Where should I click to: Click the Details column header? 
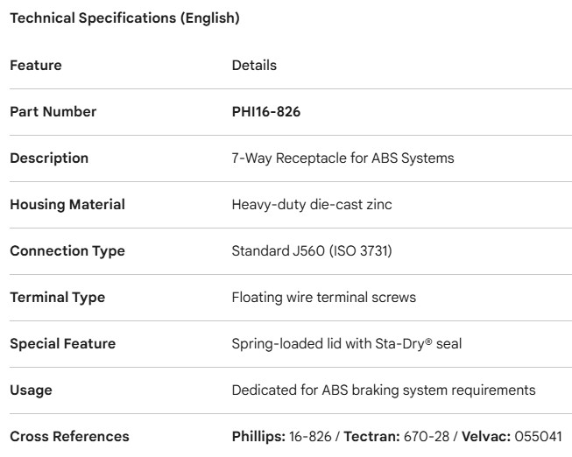pos(254,66)
